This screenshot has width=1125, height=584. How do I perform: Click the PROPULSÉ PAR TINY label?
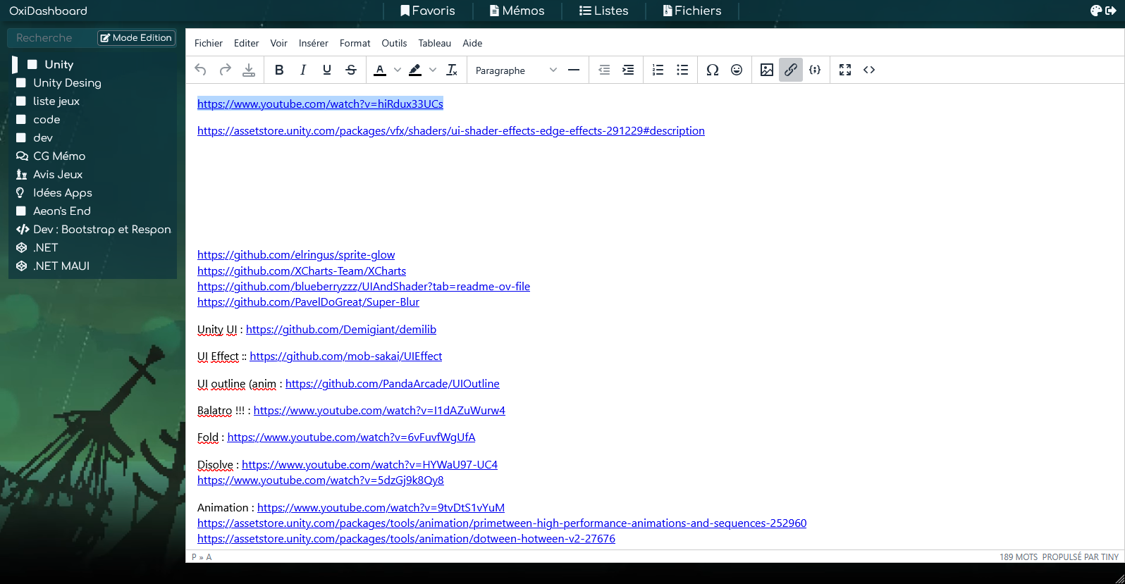pyautogui.click(x=1081, y=557)
